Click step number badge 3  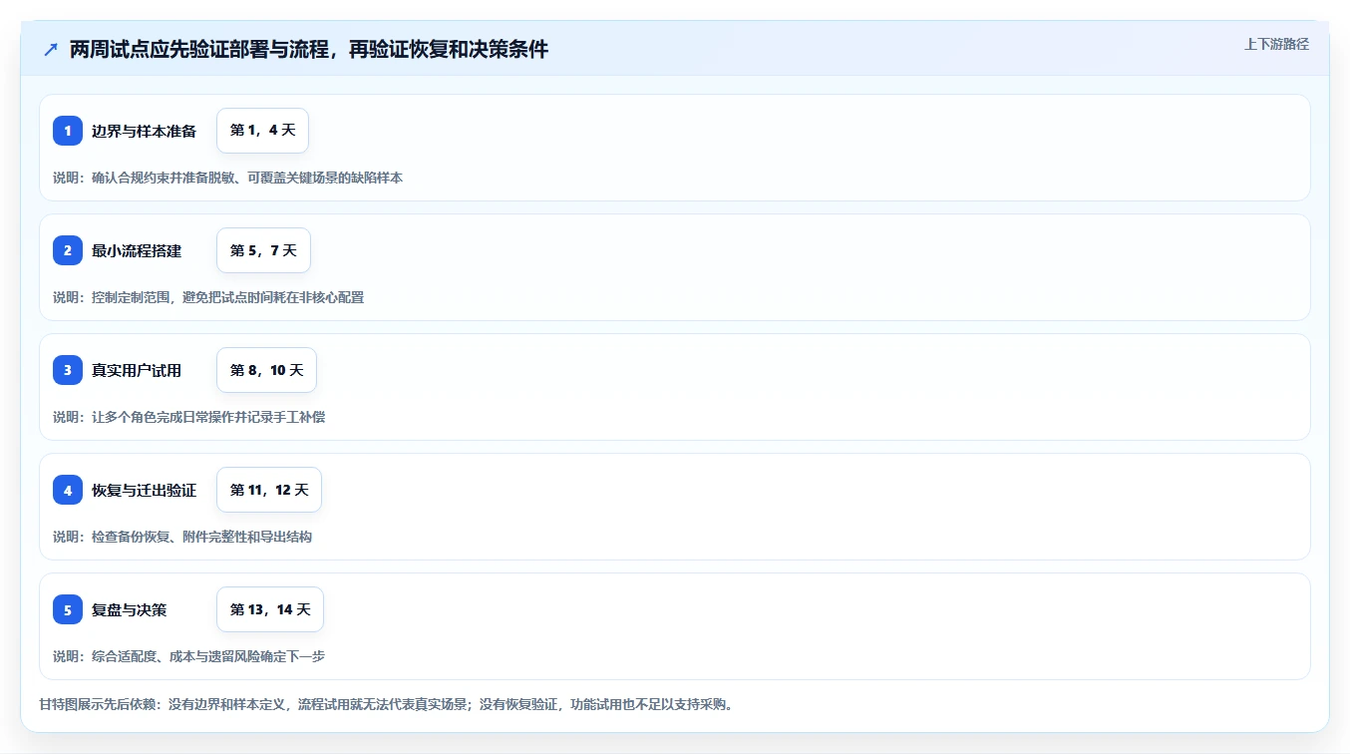tap(68, 370)
